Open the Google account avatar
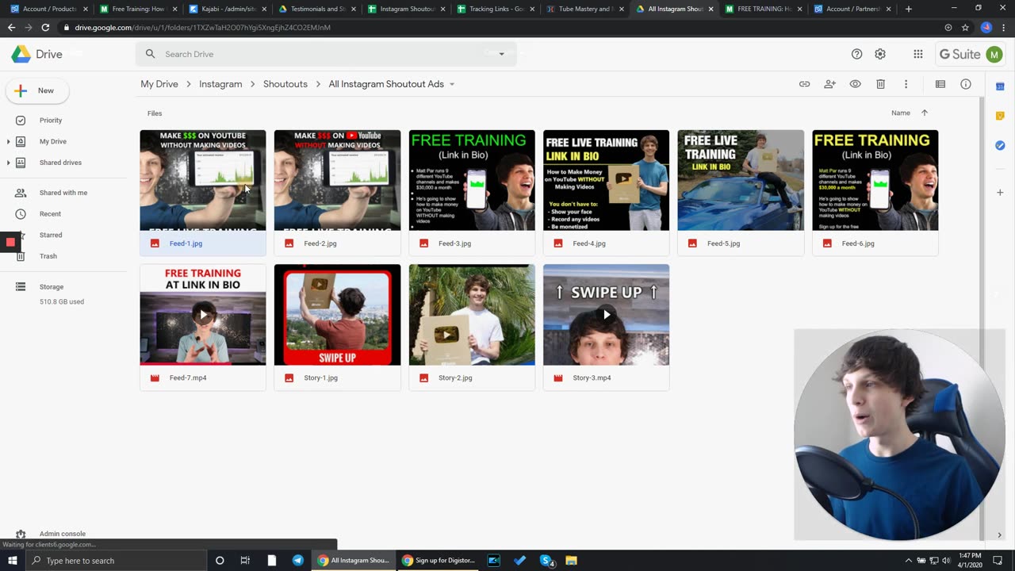 coord(994,54)
